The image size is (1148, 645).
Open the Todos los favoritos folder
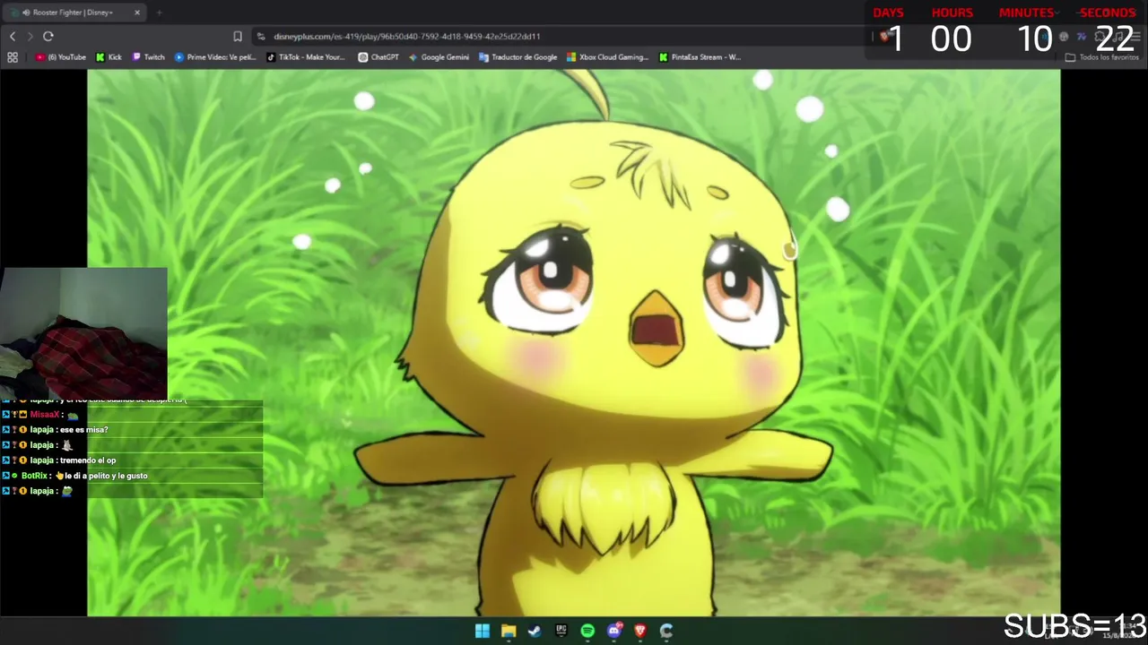[x=1102, y=57]
